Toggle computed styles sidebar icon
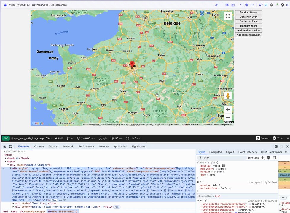Screen dimensions: 290x213 [x=275, y=158]
